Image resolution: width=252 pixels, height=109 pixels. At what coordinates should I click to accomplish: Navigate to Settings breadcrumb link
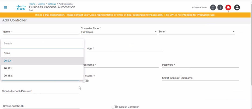52,4
